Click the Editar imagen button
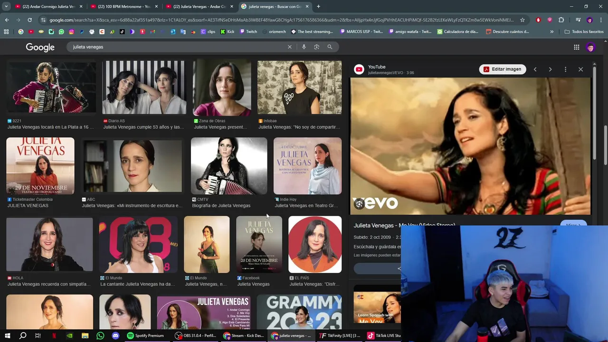The image size is (608, 342). [x=502, y=69]
